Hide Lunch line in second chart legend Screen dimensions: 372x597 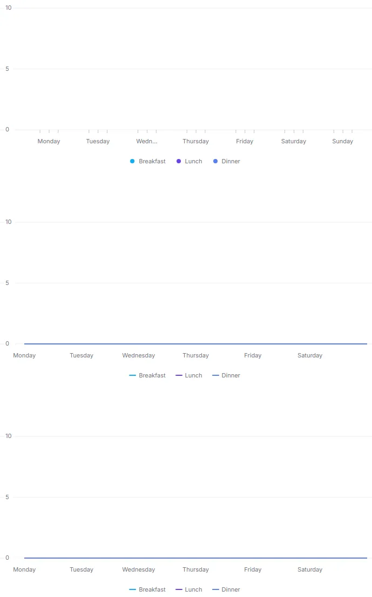point(189,375)
